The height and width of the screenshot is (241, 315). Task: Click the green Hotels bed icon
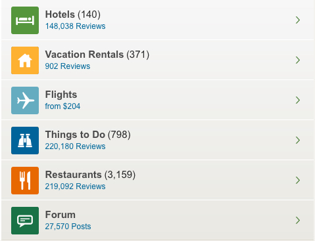[x=25, y=20]
